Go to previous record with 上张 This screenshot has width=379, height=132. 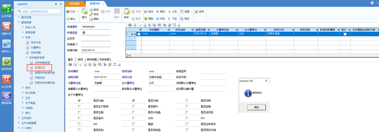tap(173, 12)
